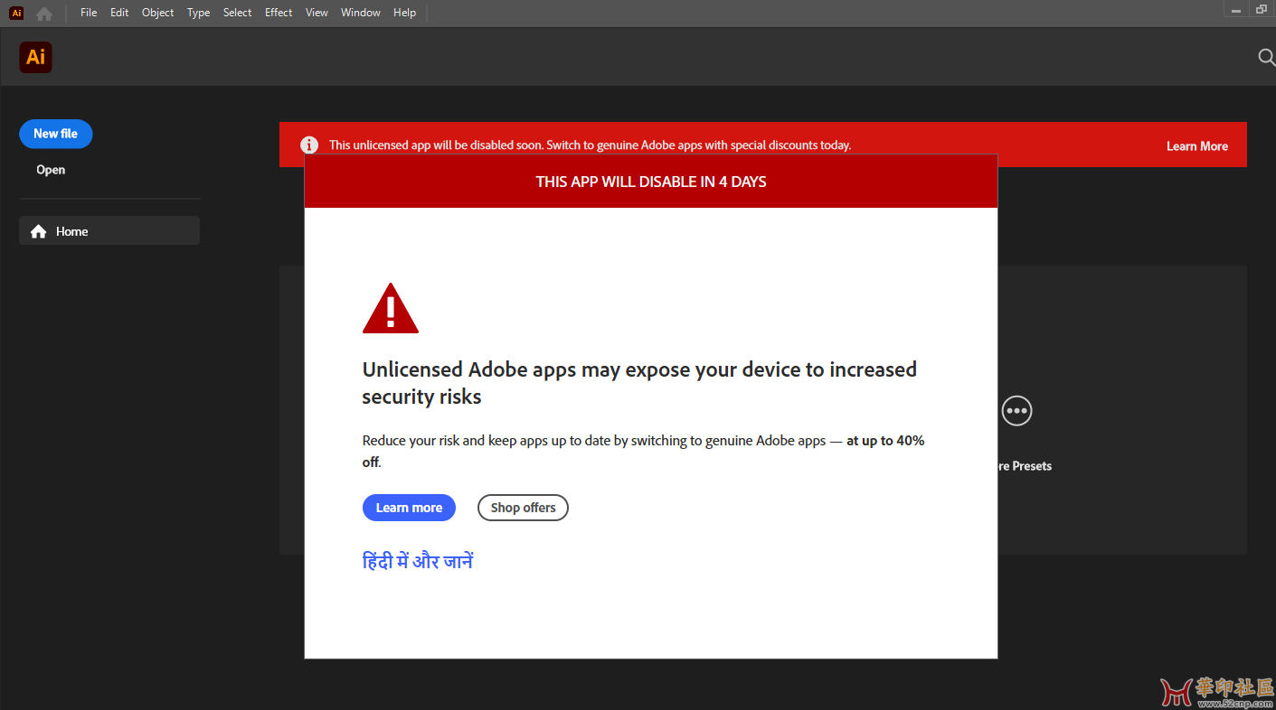The width and height of the screenshot is (1276, 710).
Task: Open More Presets ellipsis icon
Action: [x=1017, y=411]
